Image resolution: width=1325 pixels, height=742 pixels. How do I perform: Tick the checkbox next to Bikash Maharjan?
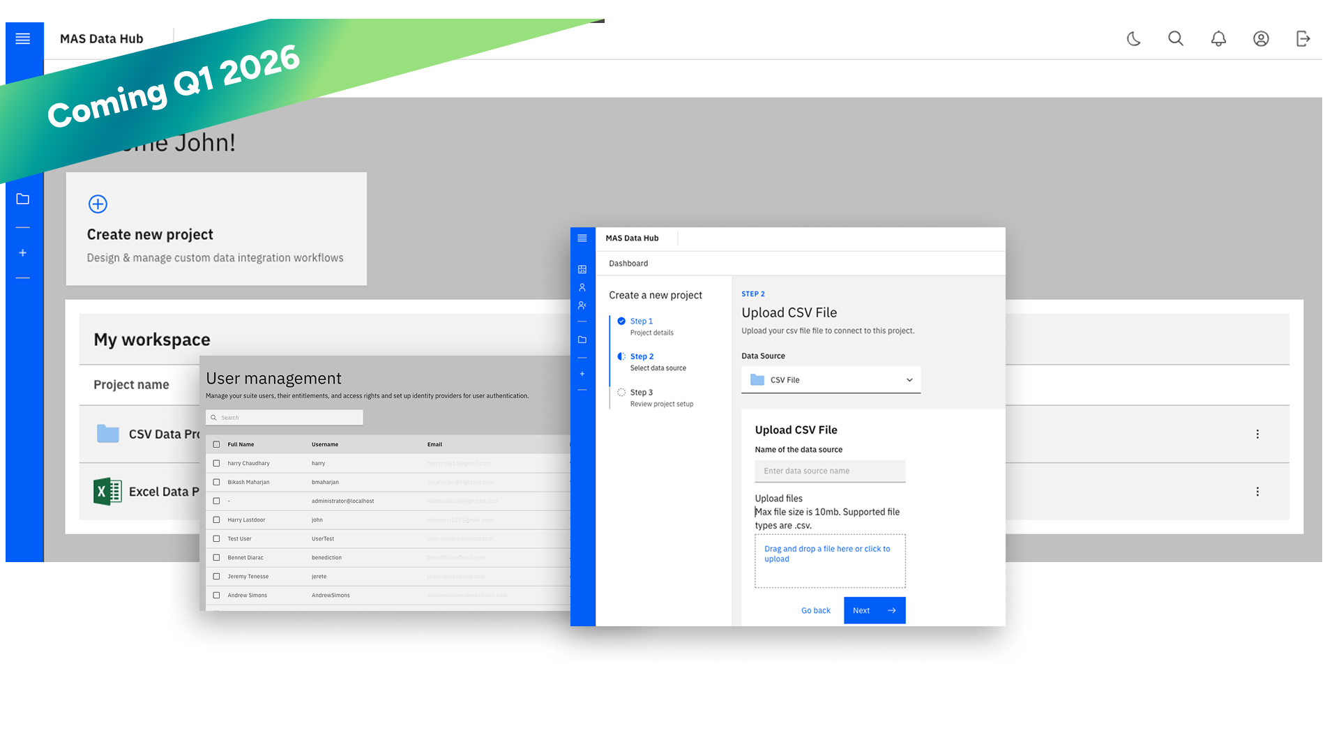[x=216, y=482]
